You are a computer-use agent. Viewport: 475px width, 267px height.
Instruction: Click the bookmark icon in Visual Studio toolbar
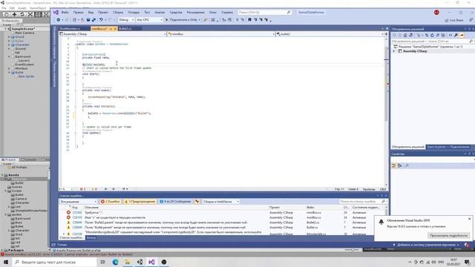(249, 20)
